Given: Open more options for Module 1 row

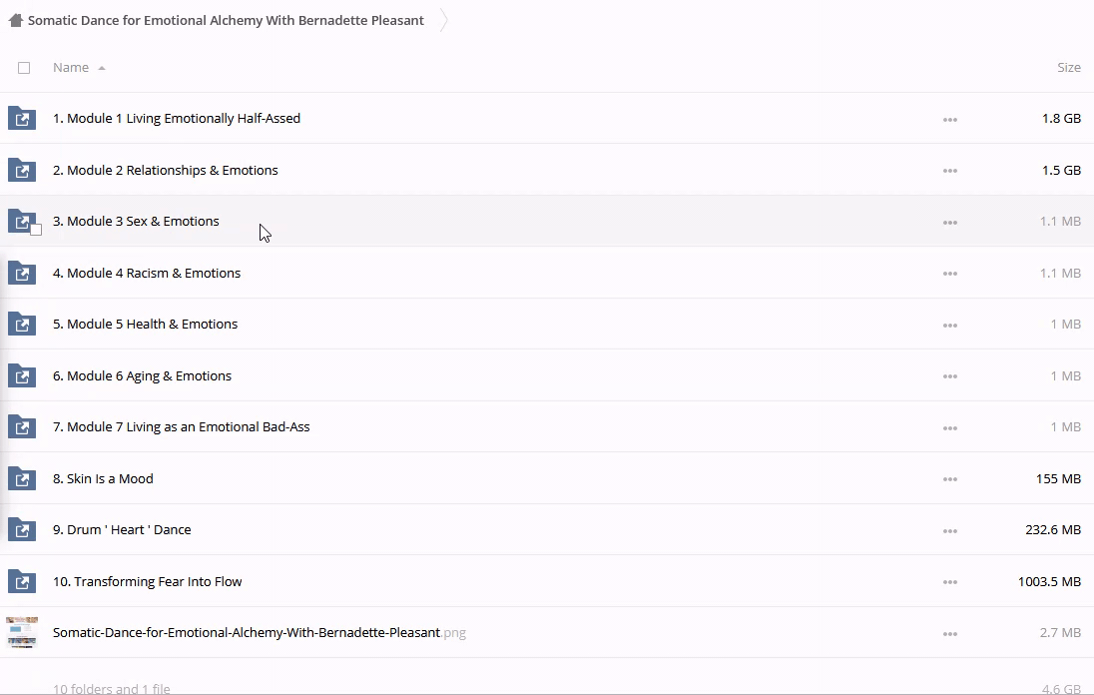Looking at the screenshot, I should click(x=949, y=120).
